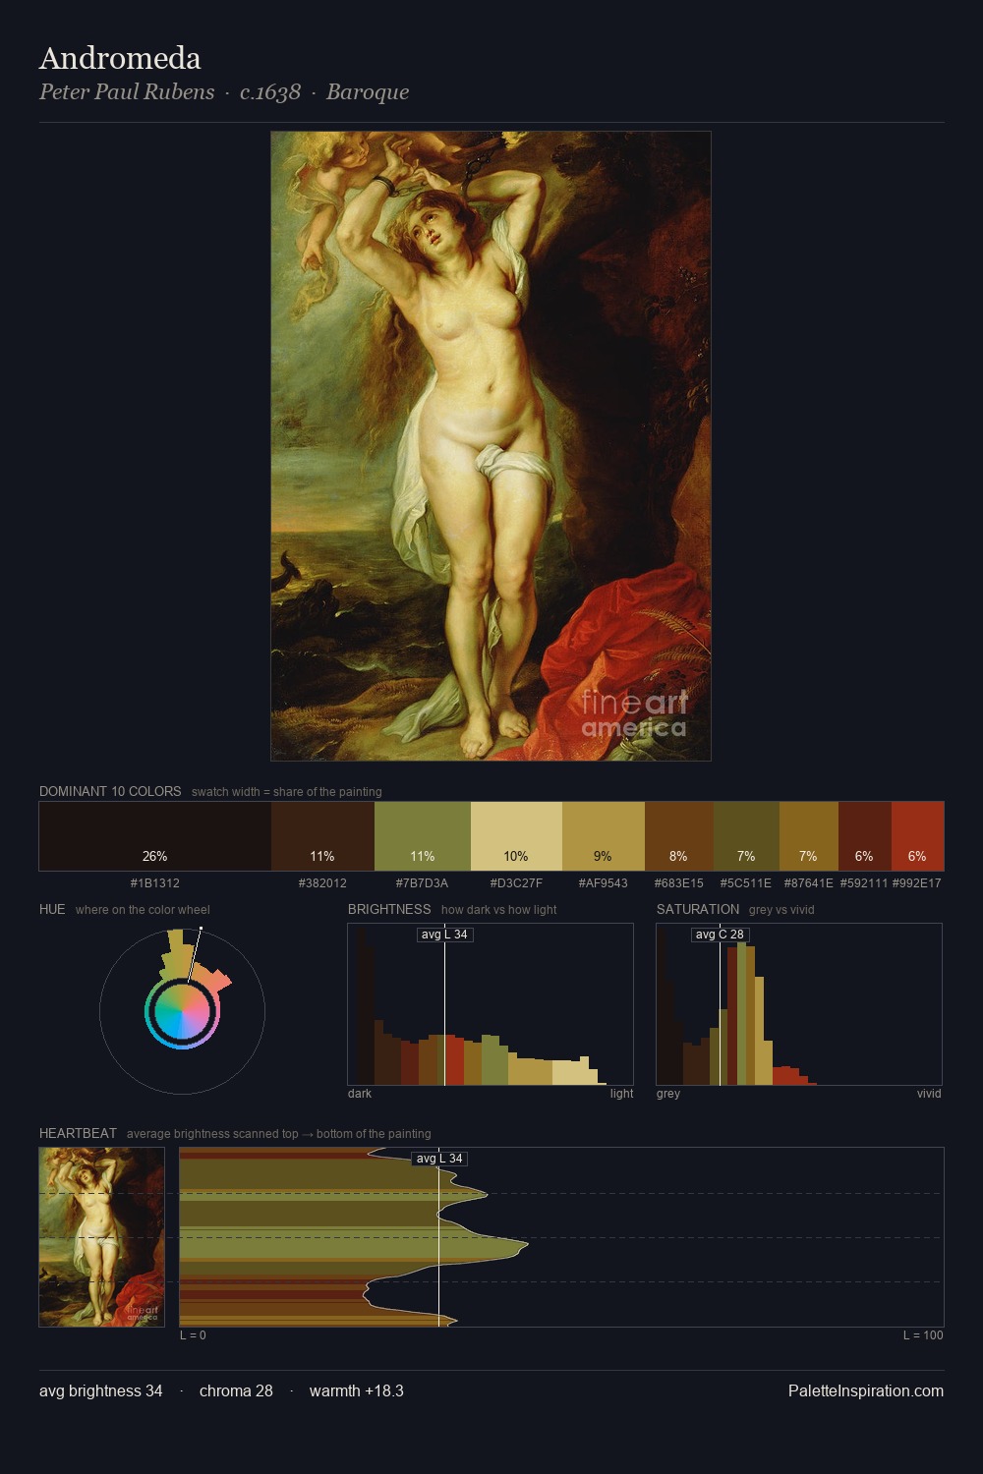983x1474 pixels.
Task: Click the warmth +18.3 footer stat
Action: pos(357,1390)
